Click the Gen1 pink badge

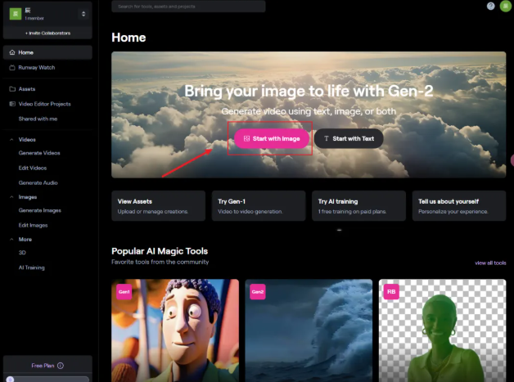124,291
